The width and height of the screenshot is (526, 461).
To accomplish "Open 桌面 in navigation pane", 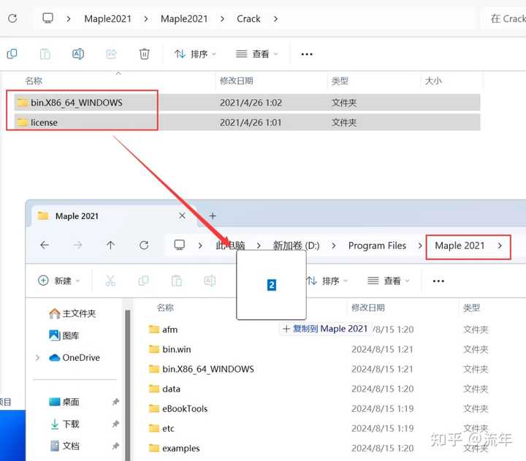I will (64, 402).
